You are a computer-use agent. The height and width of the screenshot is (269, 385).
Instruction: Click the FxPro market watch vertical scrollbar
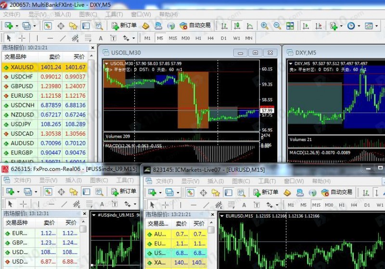point(84,245)
